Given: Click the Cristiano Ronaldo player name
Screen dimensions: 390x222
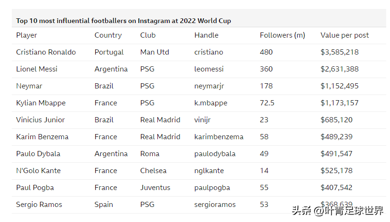Looking at the screenshot, I should pyautogui.click(x=46, y=52).
